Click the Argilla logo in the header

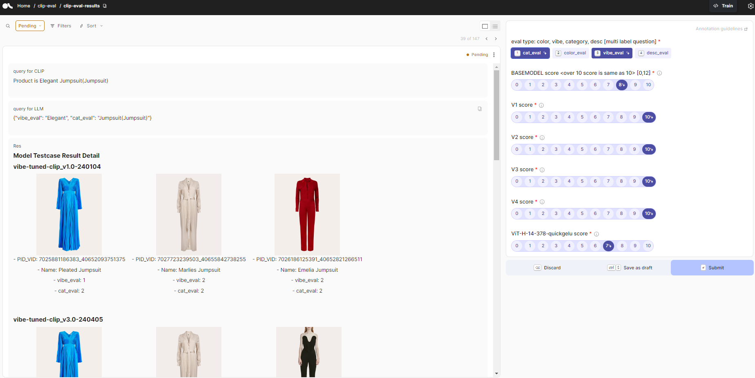(x=8, y=6)
